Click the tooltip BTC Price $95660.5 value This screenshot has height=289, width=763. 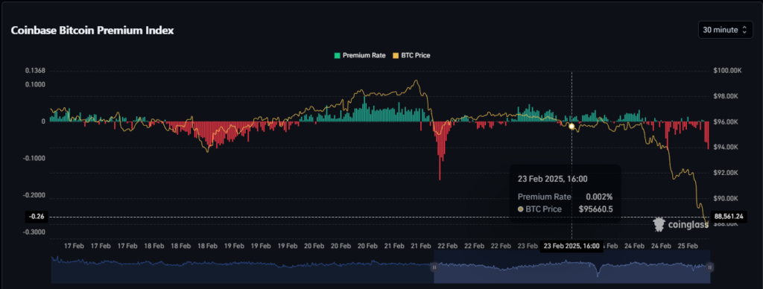click(595, 209)
